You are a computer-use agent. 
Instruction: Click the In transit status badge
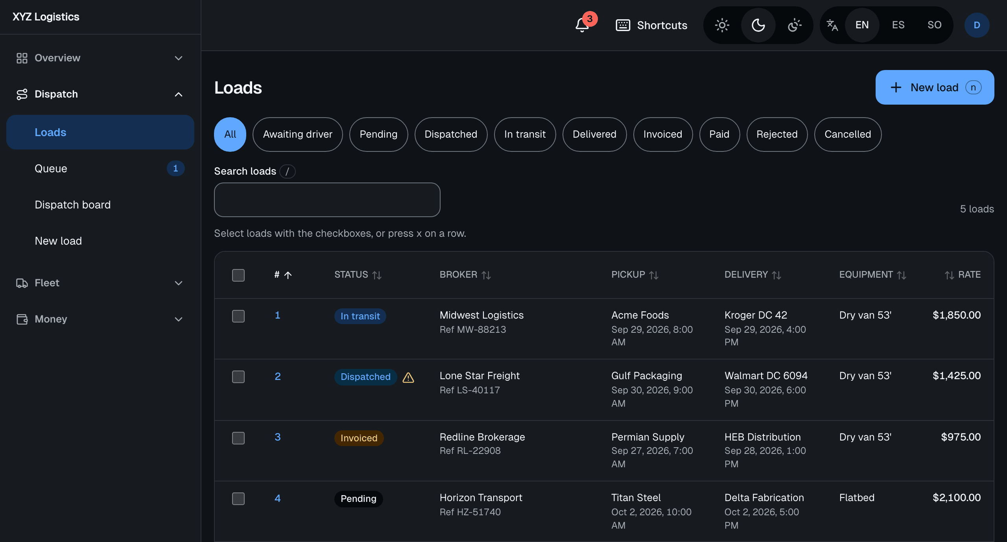point(360,316)
